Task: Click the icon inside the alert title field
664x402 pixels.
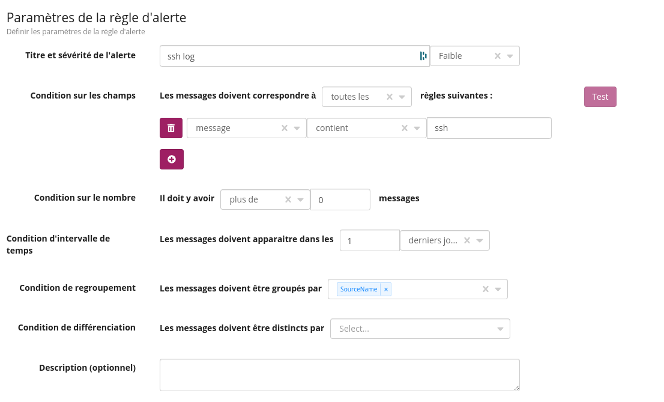Action: (x=423, y=56)
